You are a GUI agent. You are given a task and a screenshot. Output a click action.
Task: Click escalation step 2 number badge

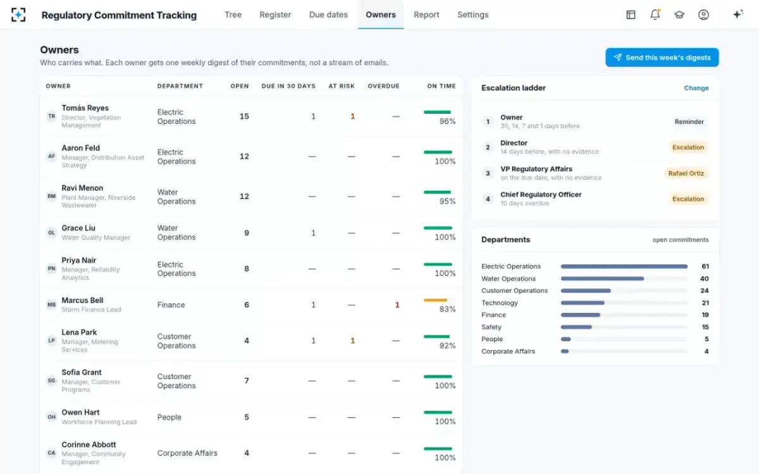[488, 147]
